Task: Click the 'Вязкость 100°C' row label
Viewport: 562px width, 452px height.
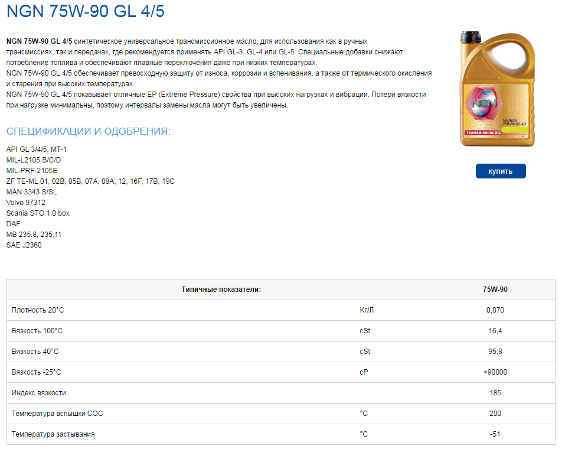Action: (x=37, y=331)
